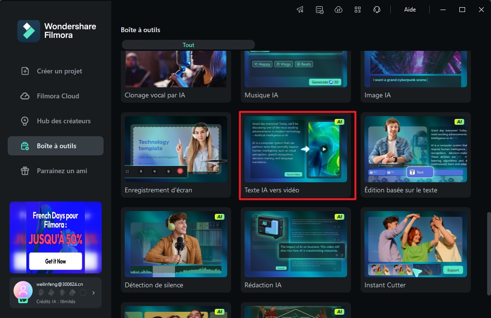Launch the Musique IA tool
This screenshot has height=318, width=491.
point(295,76)
